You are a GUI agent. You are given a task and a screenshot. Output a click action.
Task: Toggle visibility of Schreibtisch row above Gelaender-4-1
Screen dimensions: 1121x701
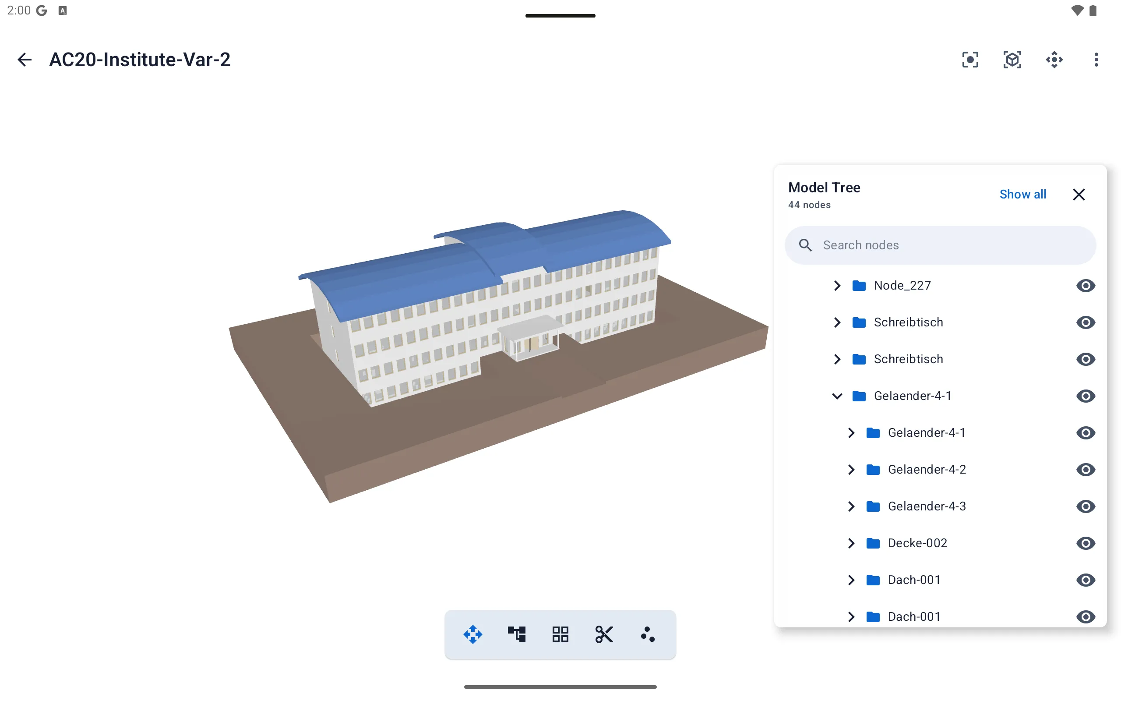pyautogui.click(x=1086, y=359)
